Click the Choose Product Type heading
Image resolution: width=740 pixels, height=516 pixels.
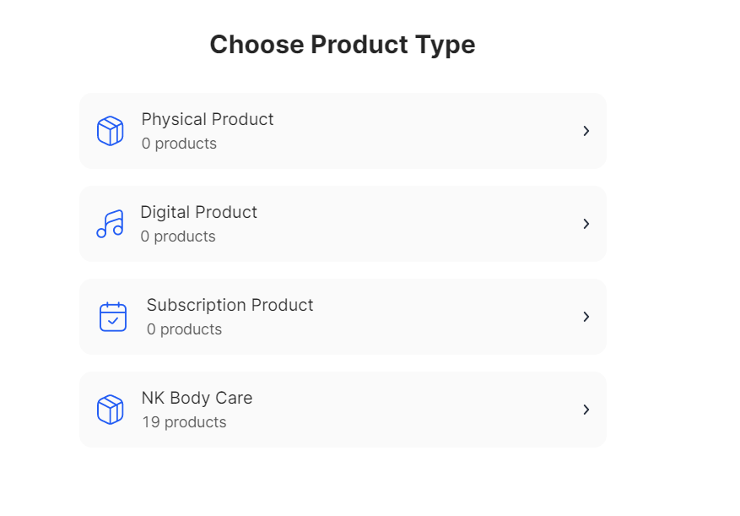343,45
